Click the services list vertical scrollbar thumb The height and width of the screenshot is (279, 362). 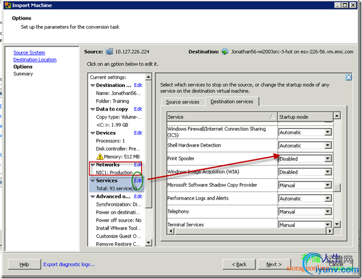click(x=337, y=187)
